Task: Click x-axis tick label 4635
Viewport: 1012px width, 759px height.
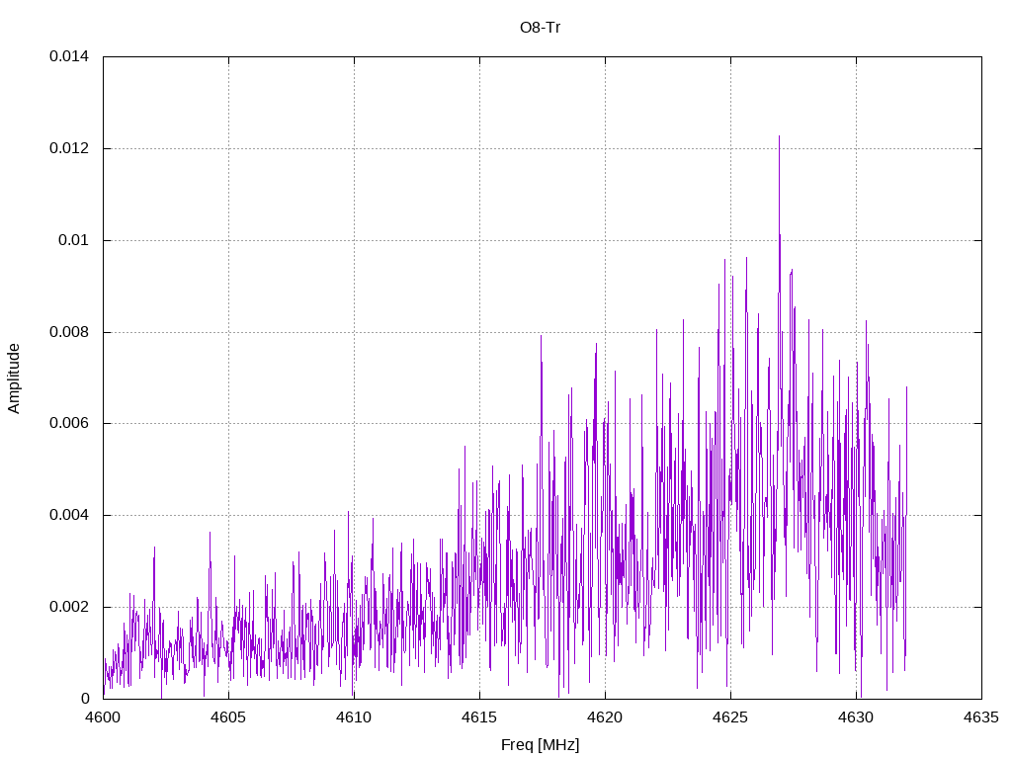Action: point(981,717)
